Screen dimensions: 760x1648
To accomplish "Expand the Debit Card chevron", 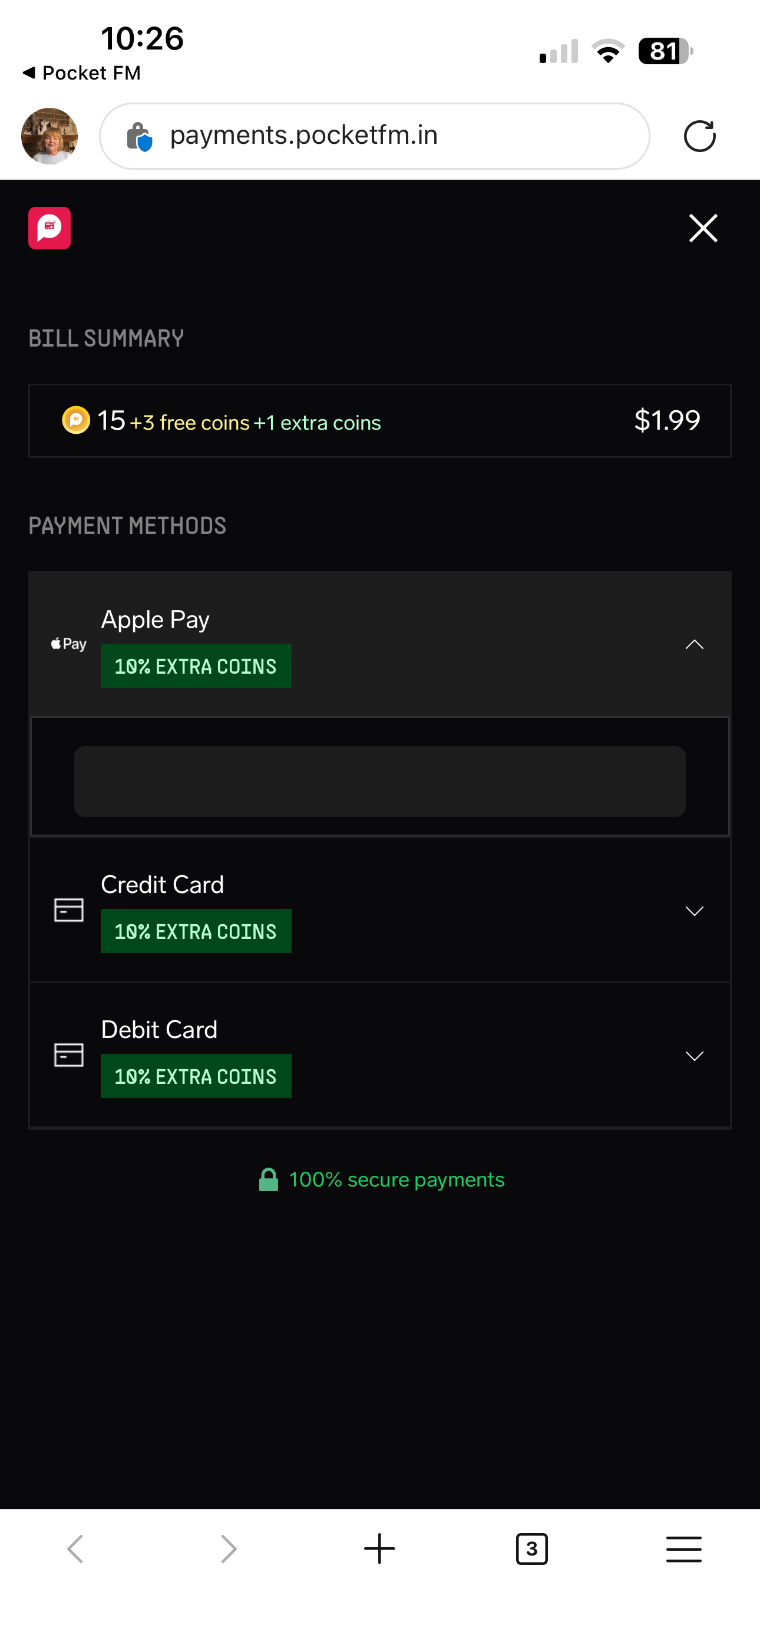I will (x=694, y=1056).
